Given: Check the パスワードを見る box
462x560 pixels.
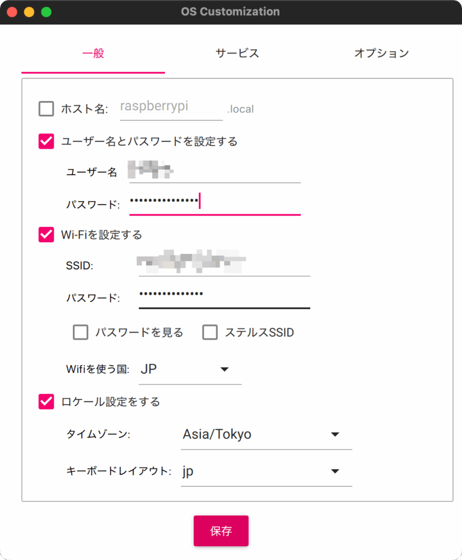Looking at the screenshot, I should pyautogui.click(x=80, y=332).
